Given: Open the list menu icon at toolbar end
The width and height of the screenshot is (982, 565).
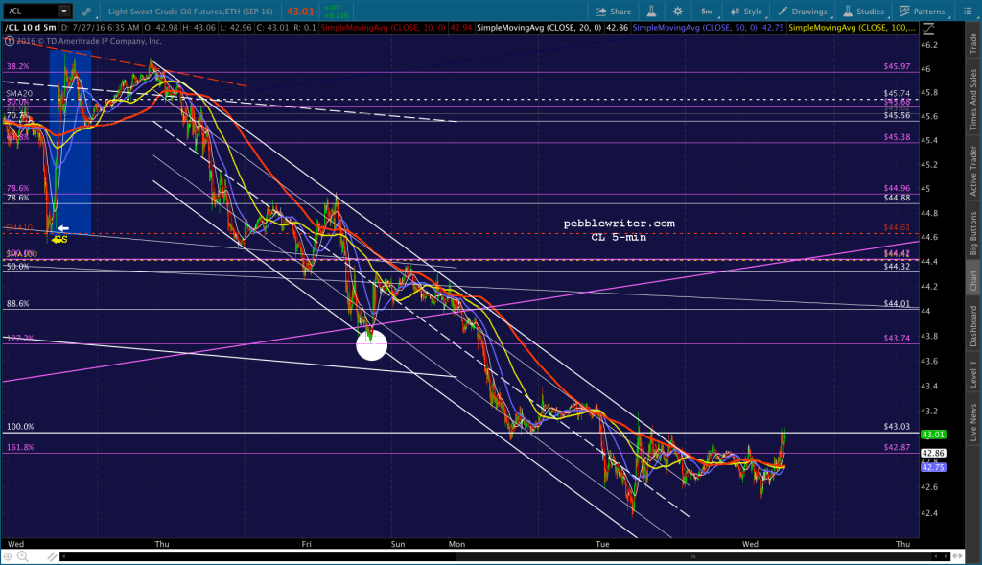Looking at the screenshot, I should [x=968, y=12].
